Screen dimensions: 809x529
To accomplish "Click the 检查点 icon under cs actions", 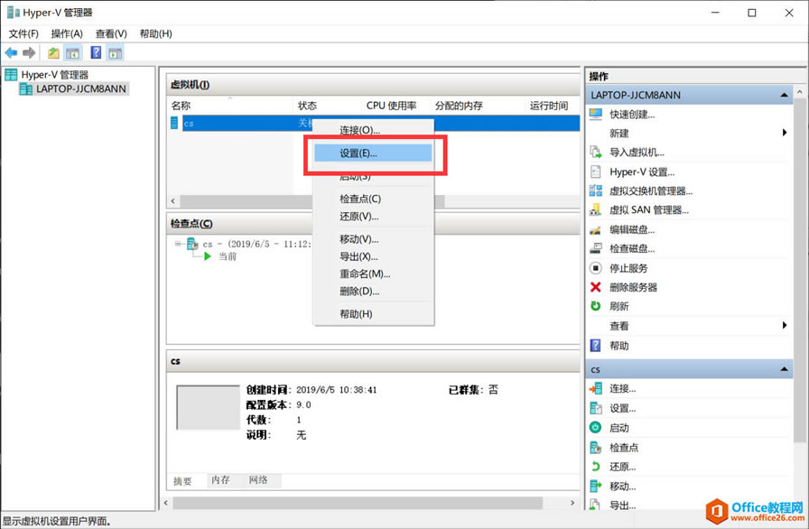I will coord(595,448).
